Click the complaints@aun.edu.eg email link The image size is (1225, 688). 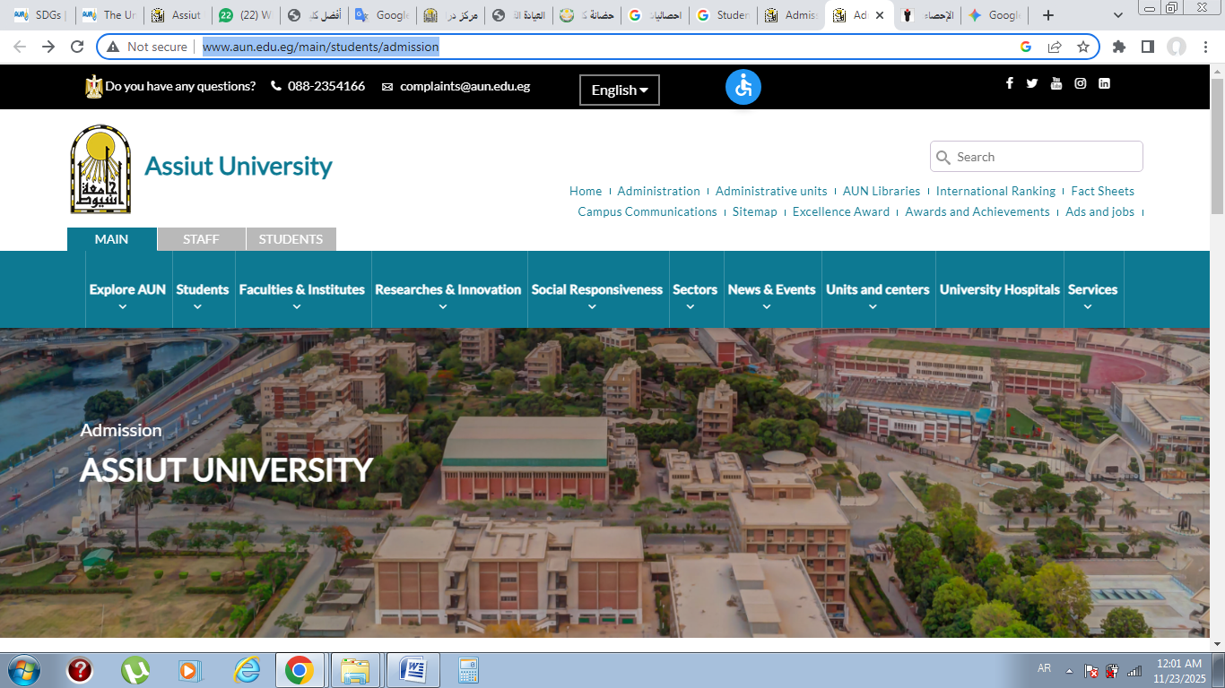pyautogui.click(x=465, y=87)
